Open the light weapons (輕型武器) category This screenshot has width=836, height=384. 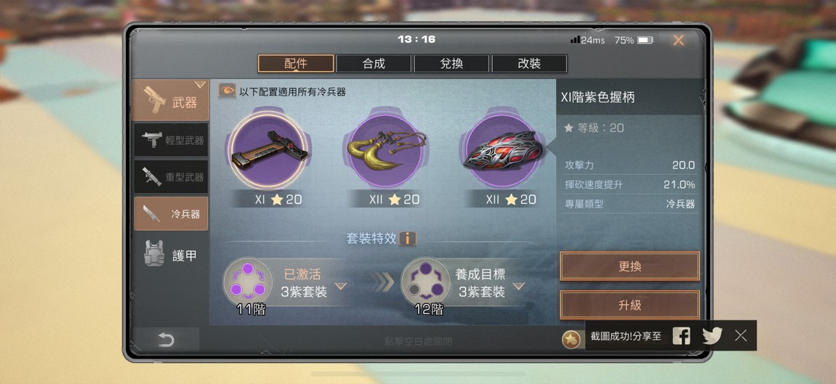[x=171, y=140]
